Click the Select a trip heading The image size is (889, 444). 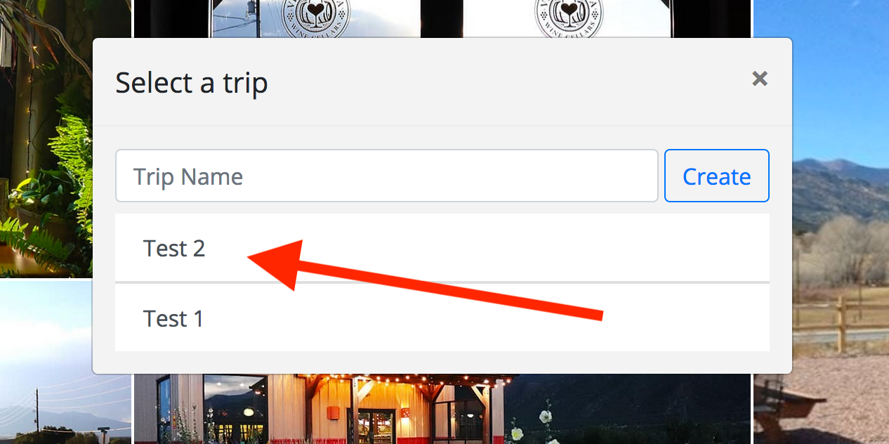(192, 83)
